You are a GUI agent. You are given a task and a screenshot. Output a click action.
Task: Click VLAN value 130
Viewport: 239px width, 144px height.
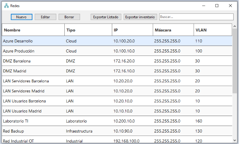(x=199, y=131)
